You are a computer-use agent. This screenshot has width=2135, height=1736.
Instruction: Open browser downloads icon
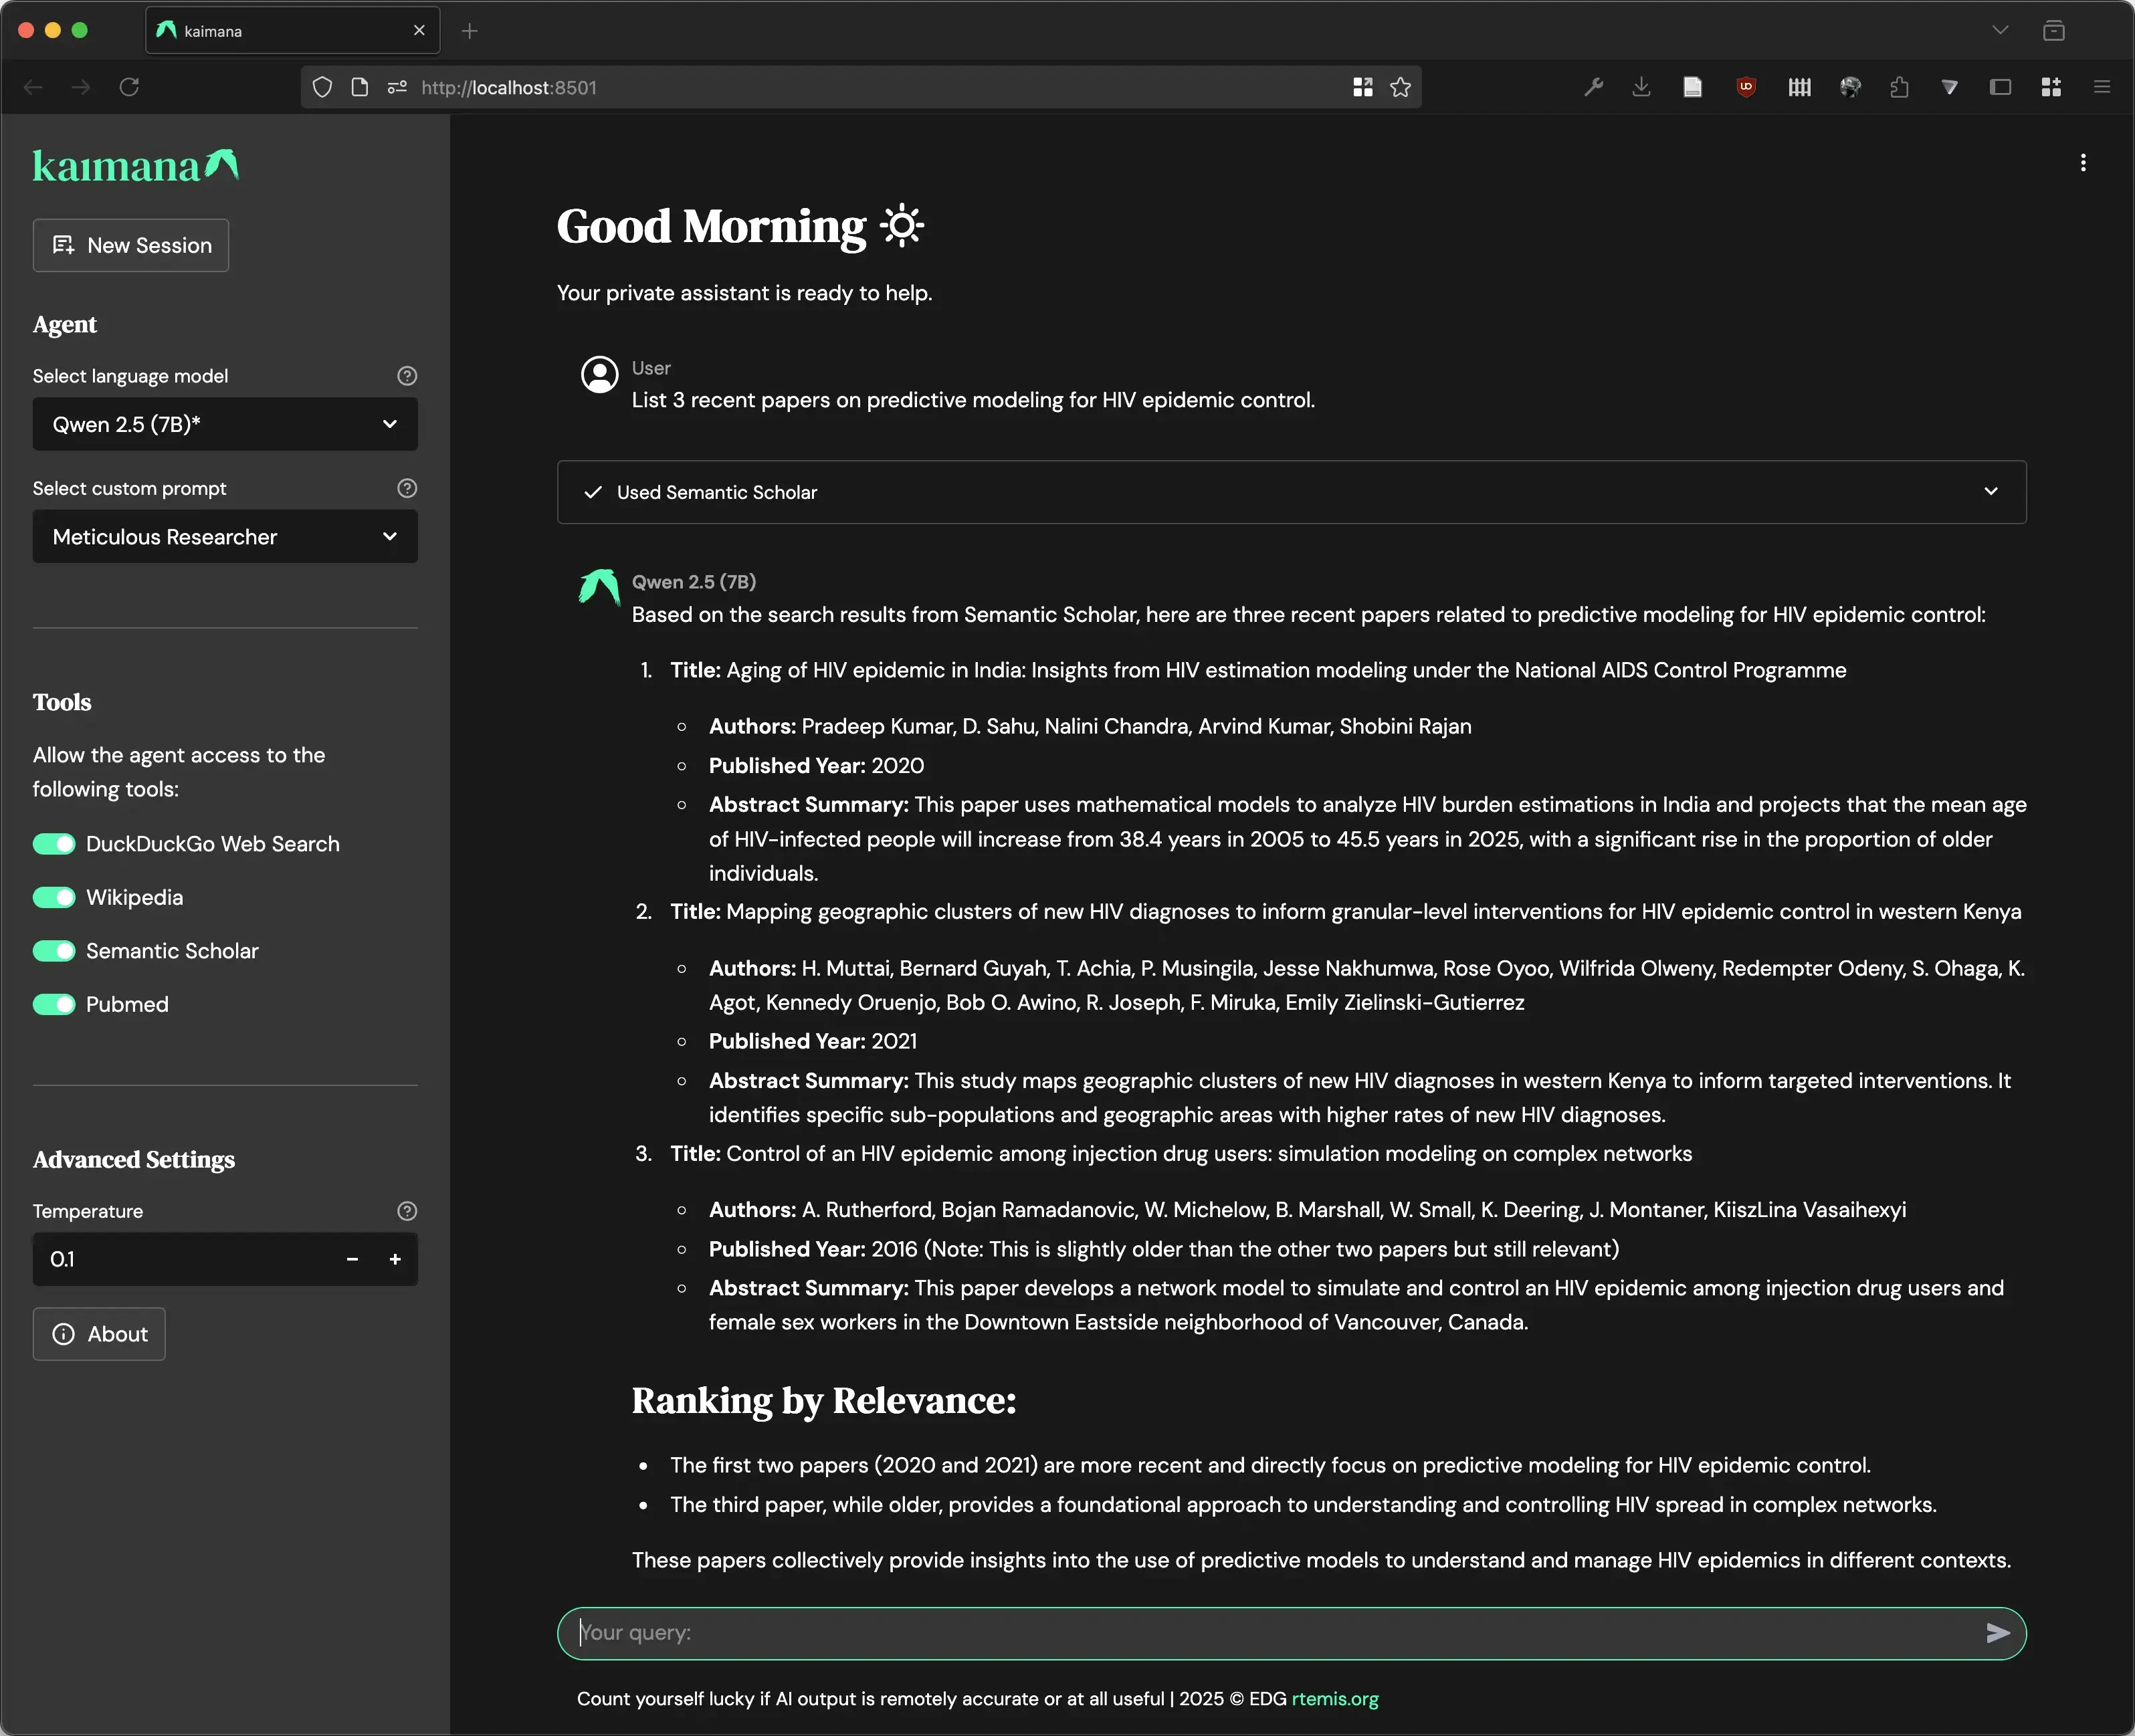pyautogui.click(x=1641, y=88)
